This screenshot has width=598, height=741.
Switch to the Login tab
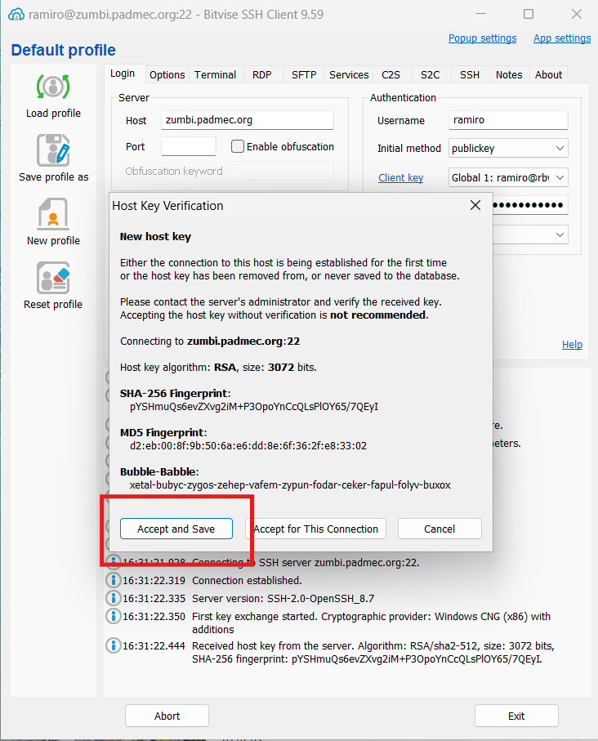pyautogui.click(x=123, y=74)
